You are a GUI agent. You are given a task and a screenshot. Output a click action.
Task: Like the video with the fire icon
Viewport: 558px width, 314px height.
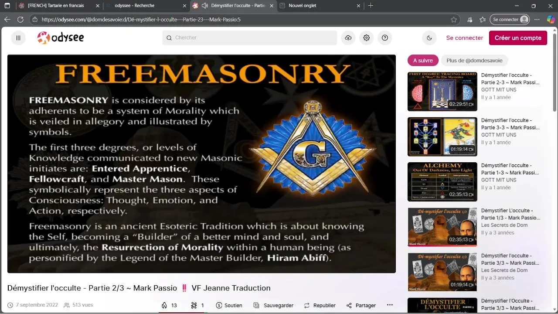tap(169, 305)
